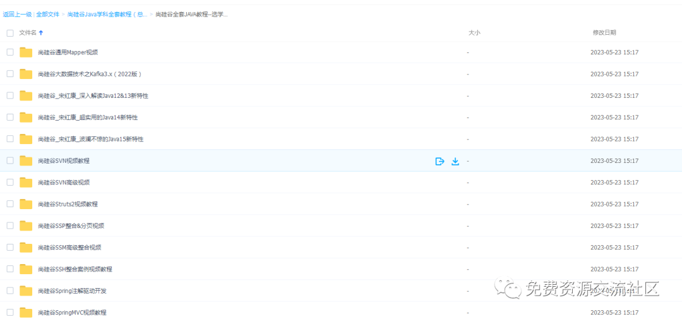The width and height of the screenshot is (682, 319).
Task: Tick the select-all checkbox in header
Action: (10, 33)
